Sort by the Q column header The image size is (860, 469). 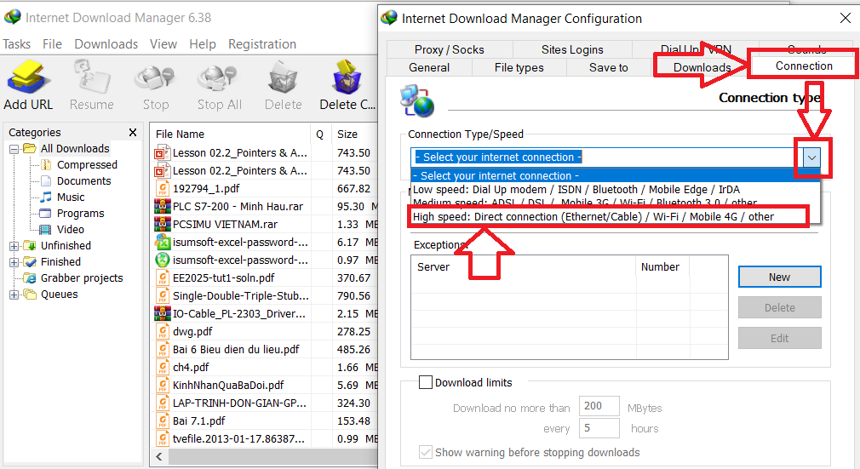320,134
